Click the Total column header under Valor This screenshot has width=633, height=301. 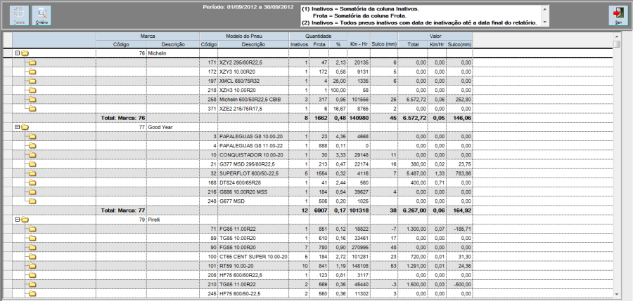pyautogui.click(x=413, y=44)
